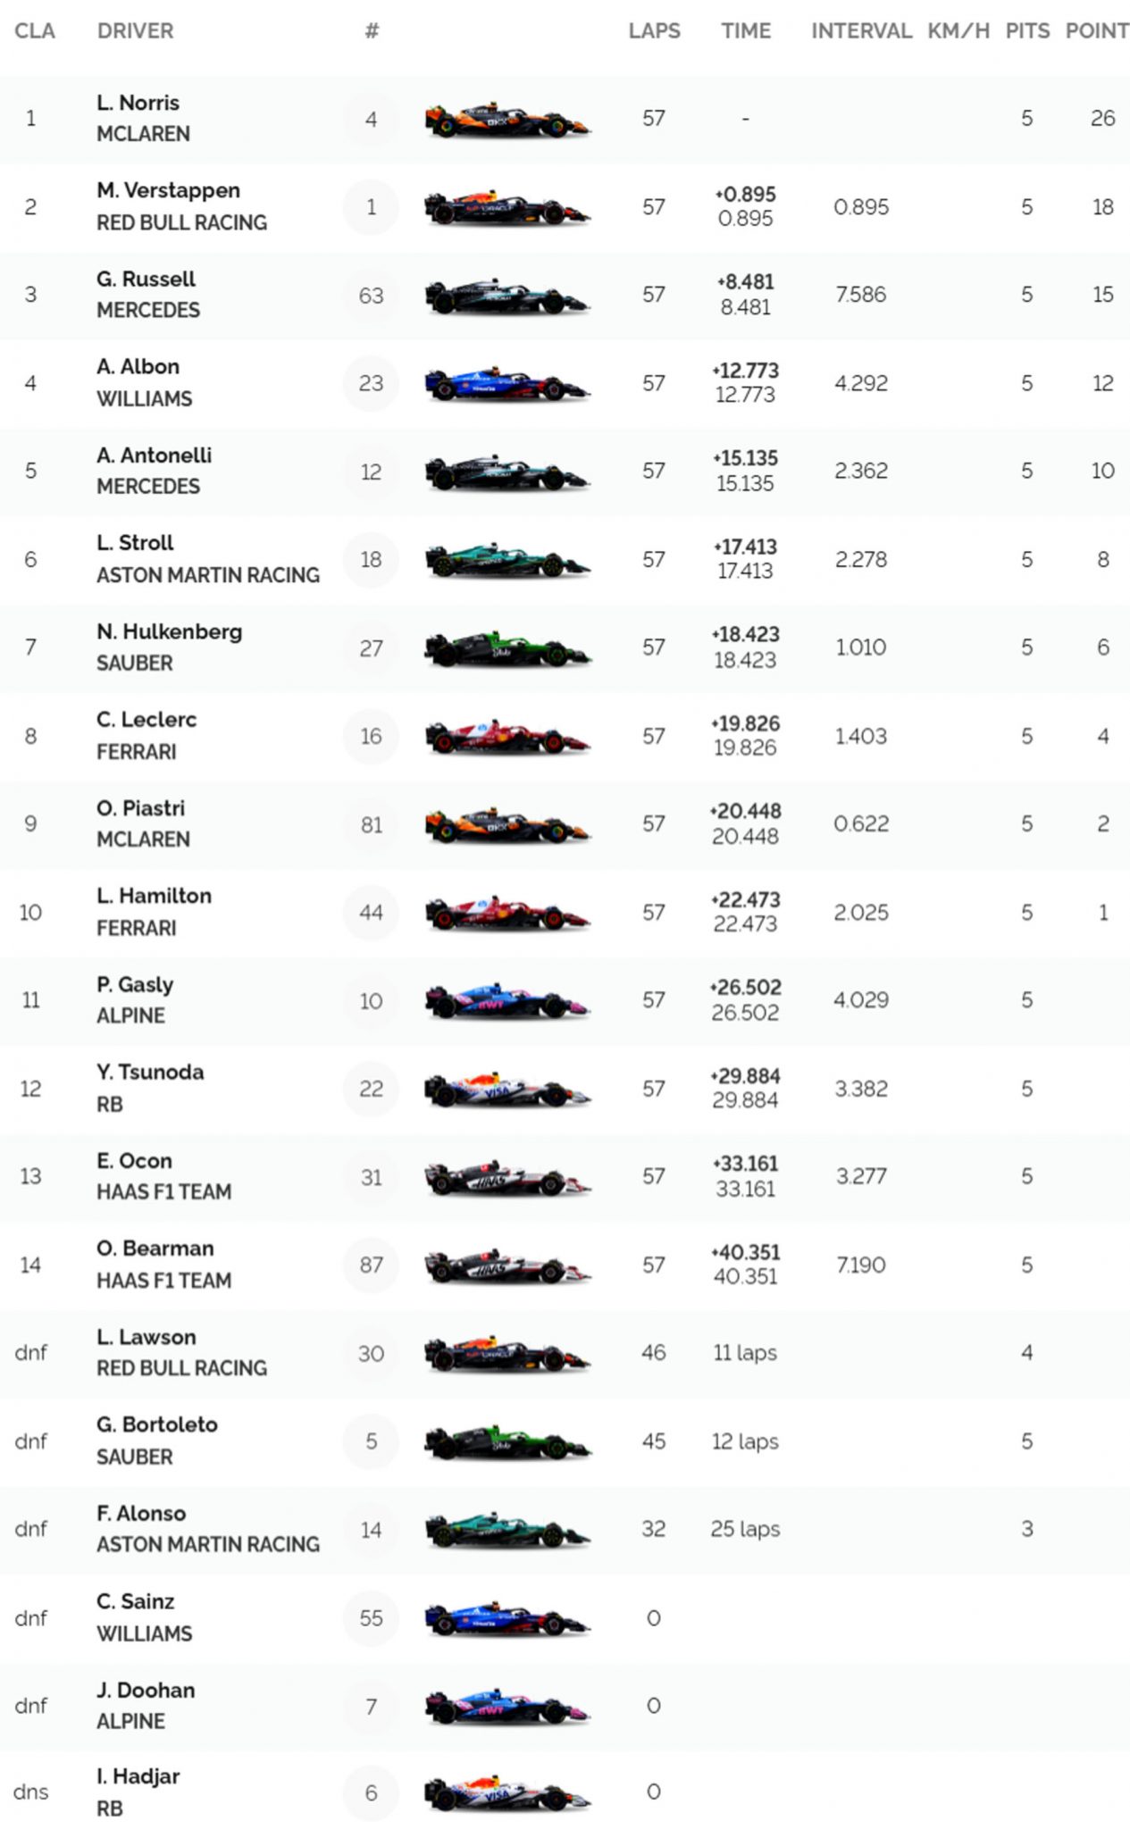Click Stroll's Aston Martin car image
The image size is (1130, 1829).
coord(506,561)
